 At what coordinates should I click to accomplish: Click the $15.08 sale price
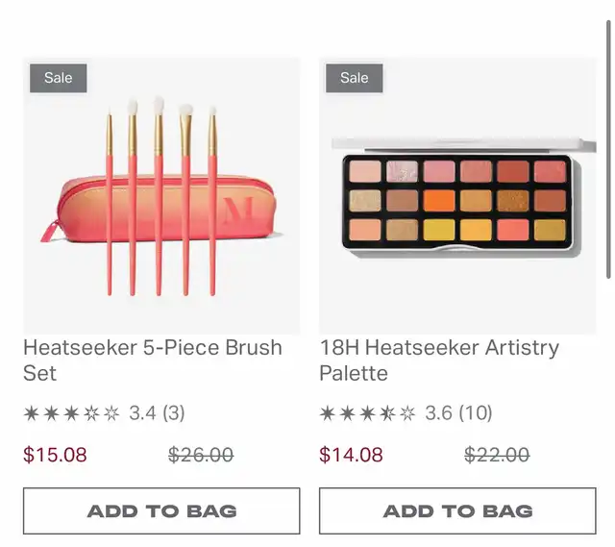55,455
